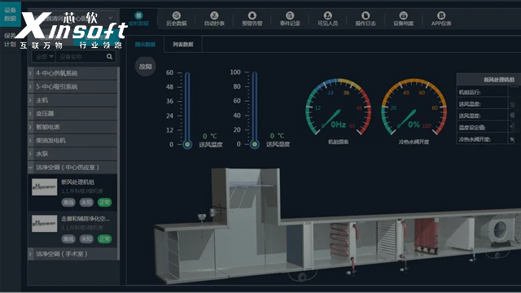521x293 pixels.
Task: Click the 故障 fault button
Action: click(145, 67)
